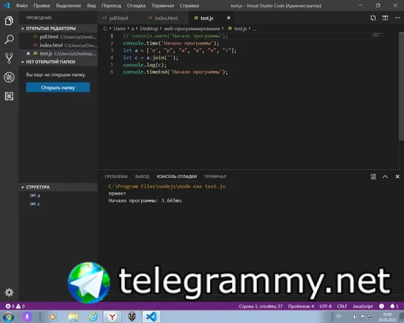Open the Windows Start button
Viewport: 404px width, 323px height.
point(8,316)
